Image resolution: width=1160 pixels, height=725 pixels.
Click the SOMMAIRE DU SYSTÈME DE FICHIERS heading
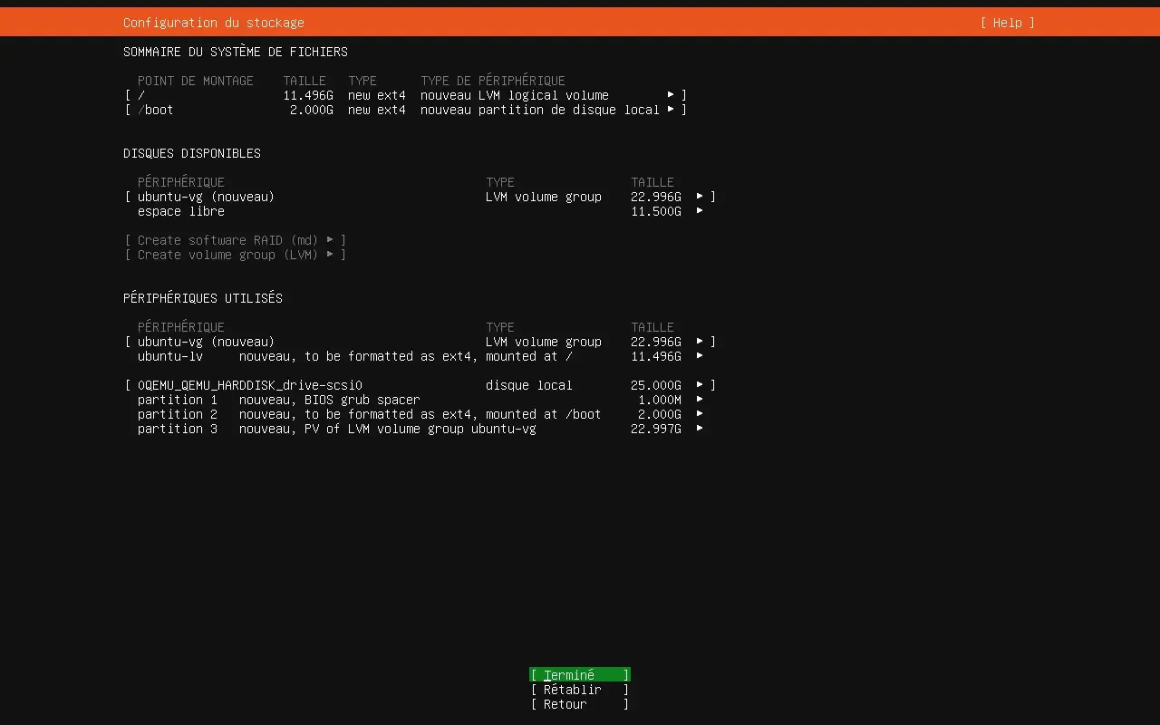pyautogui.click(x=236, y=52)
